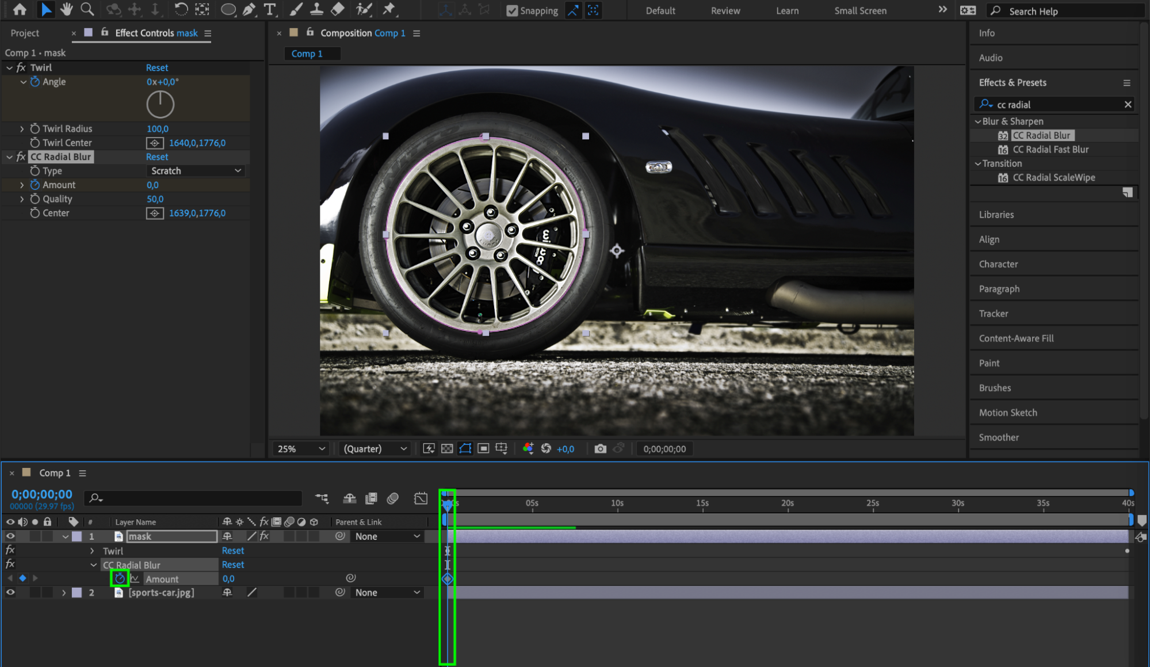This screenshot has width=1150, height=667.
Task: Select the Puppet Pin tool
Action: (389, 9)
